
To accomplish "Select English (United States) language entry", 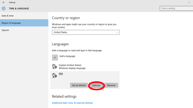I will pyautogui.click(x=85, y=67).
